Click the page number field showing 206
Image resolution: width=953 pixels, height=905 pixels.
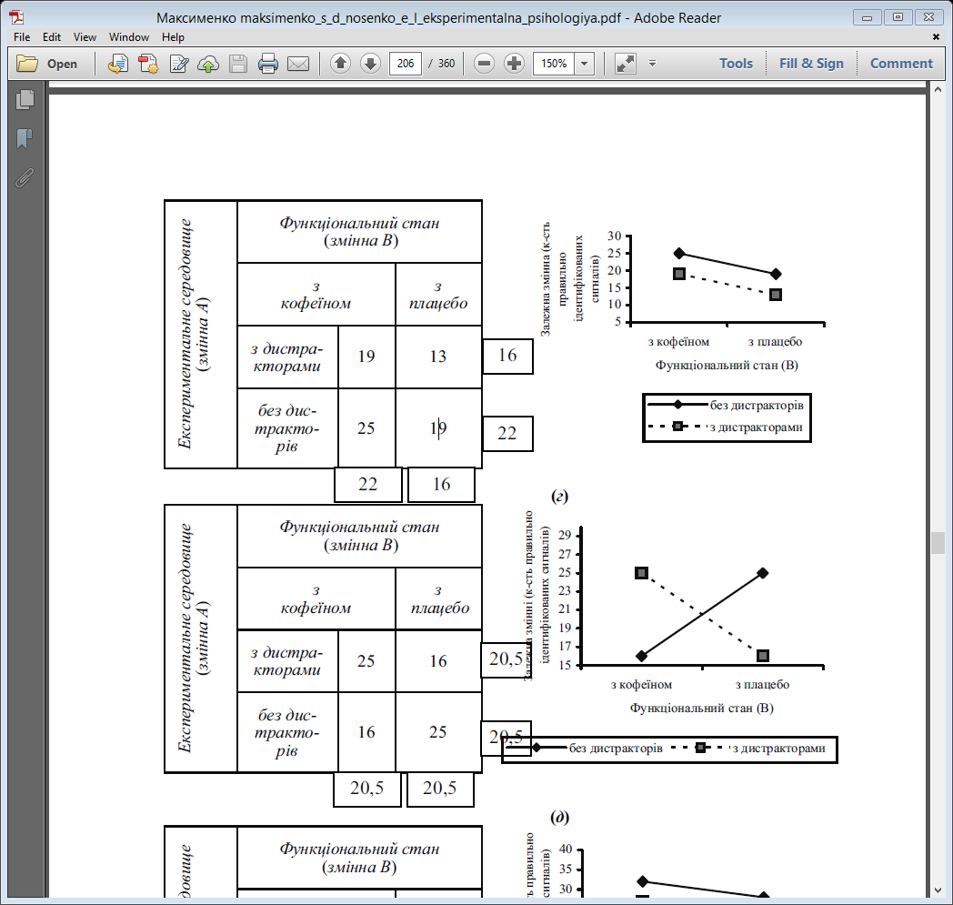point(406,63)
